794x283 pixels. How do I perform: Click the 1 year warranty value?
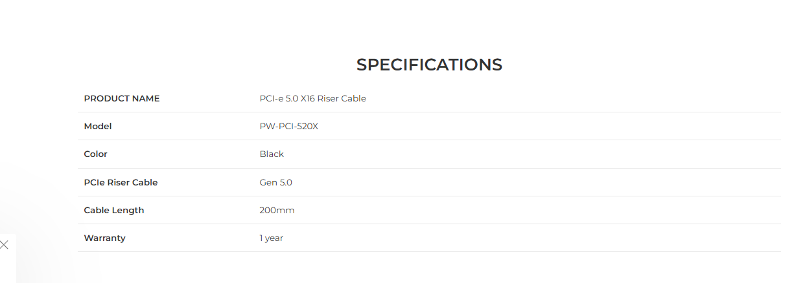click(271, 238)
